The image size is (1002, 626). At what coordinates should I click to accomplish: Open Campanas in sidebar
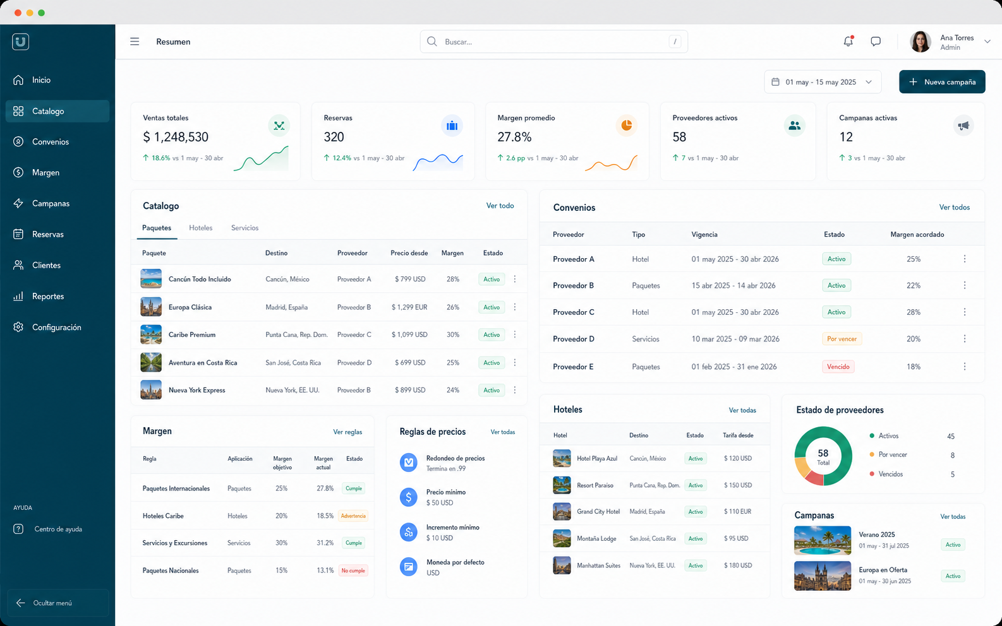57,203
